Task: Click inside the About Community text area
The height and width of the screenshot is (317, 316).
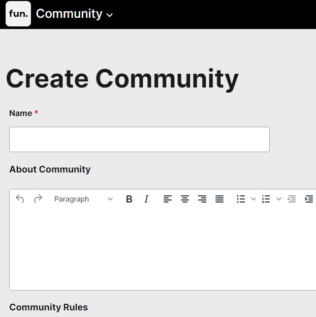Action: click(x=163, y=249)
